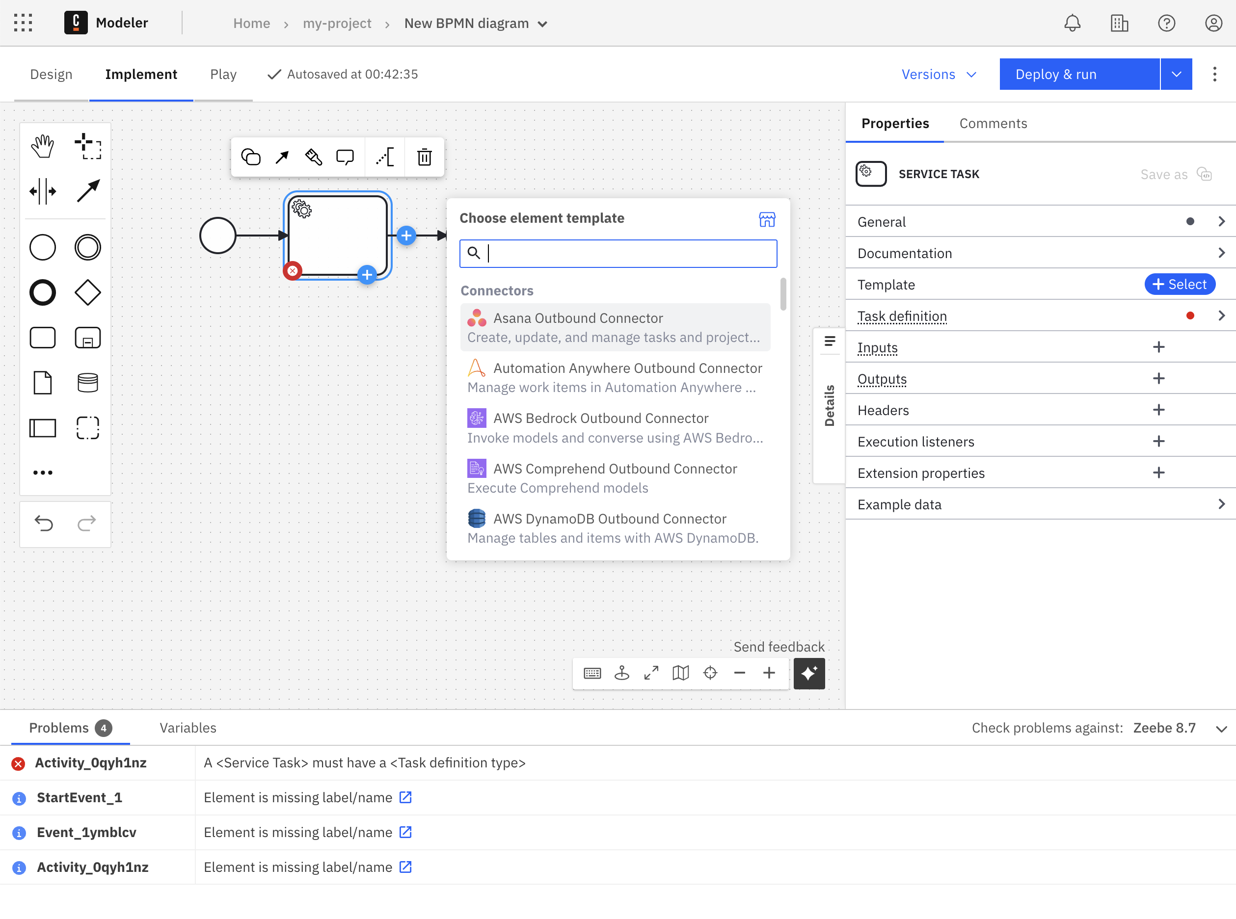Expand the Documentation section
The height and width of the screenshot is (919, 1236).
pos(1041,253)
